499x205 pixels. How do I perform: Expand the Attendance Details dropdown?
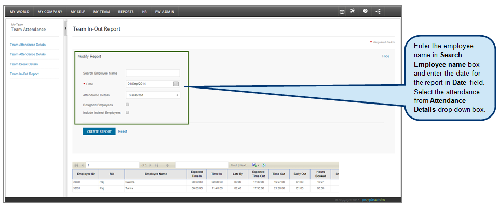click(153, 95)
